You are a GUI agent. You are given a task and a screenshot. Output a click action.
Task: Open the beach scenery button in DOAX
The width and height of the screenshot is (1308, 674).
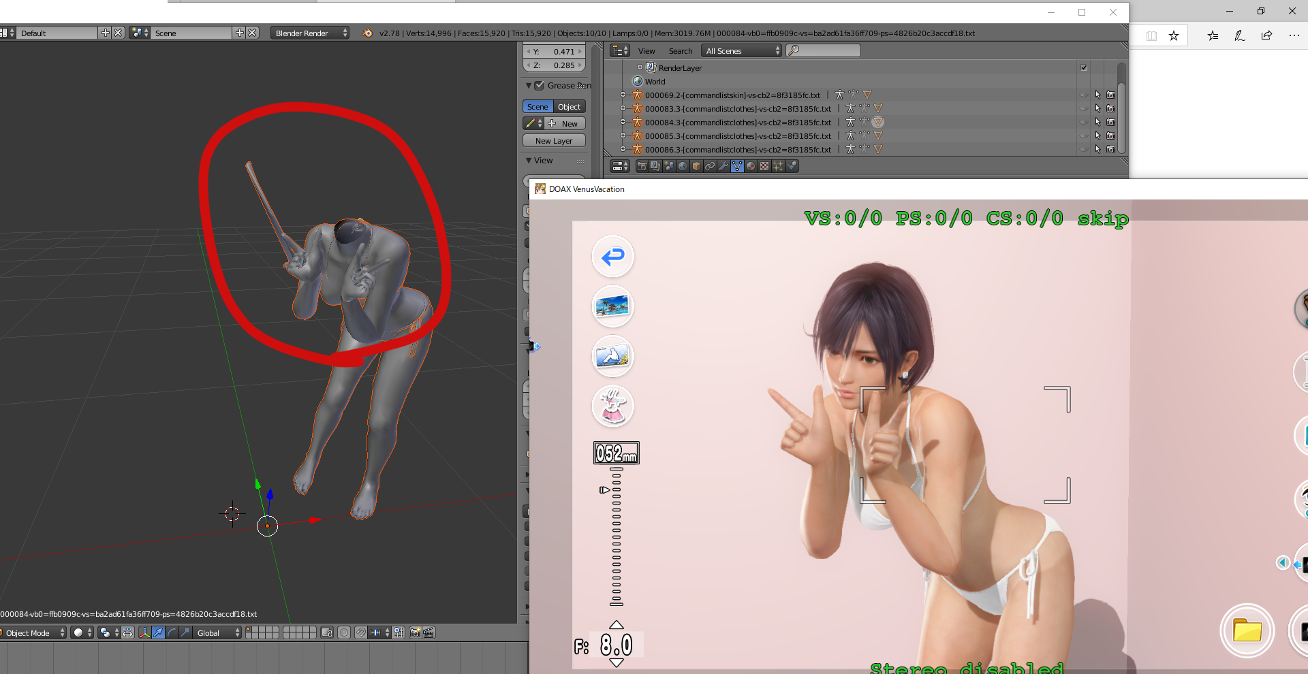[613, 306]
